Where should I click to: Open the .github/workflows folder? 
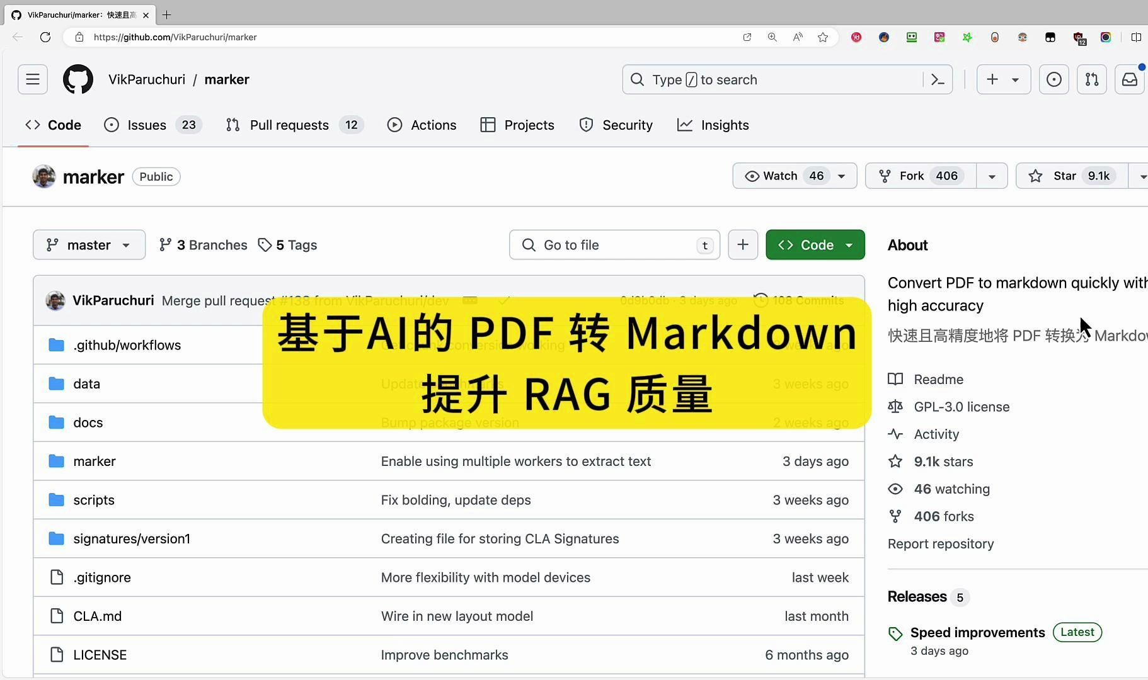(127, 345)
